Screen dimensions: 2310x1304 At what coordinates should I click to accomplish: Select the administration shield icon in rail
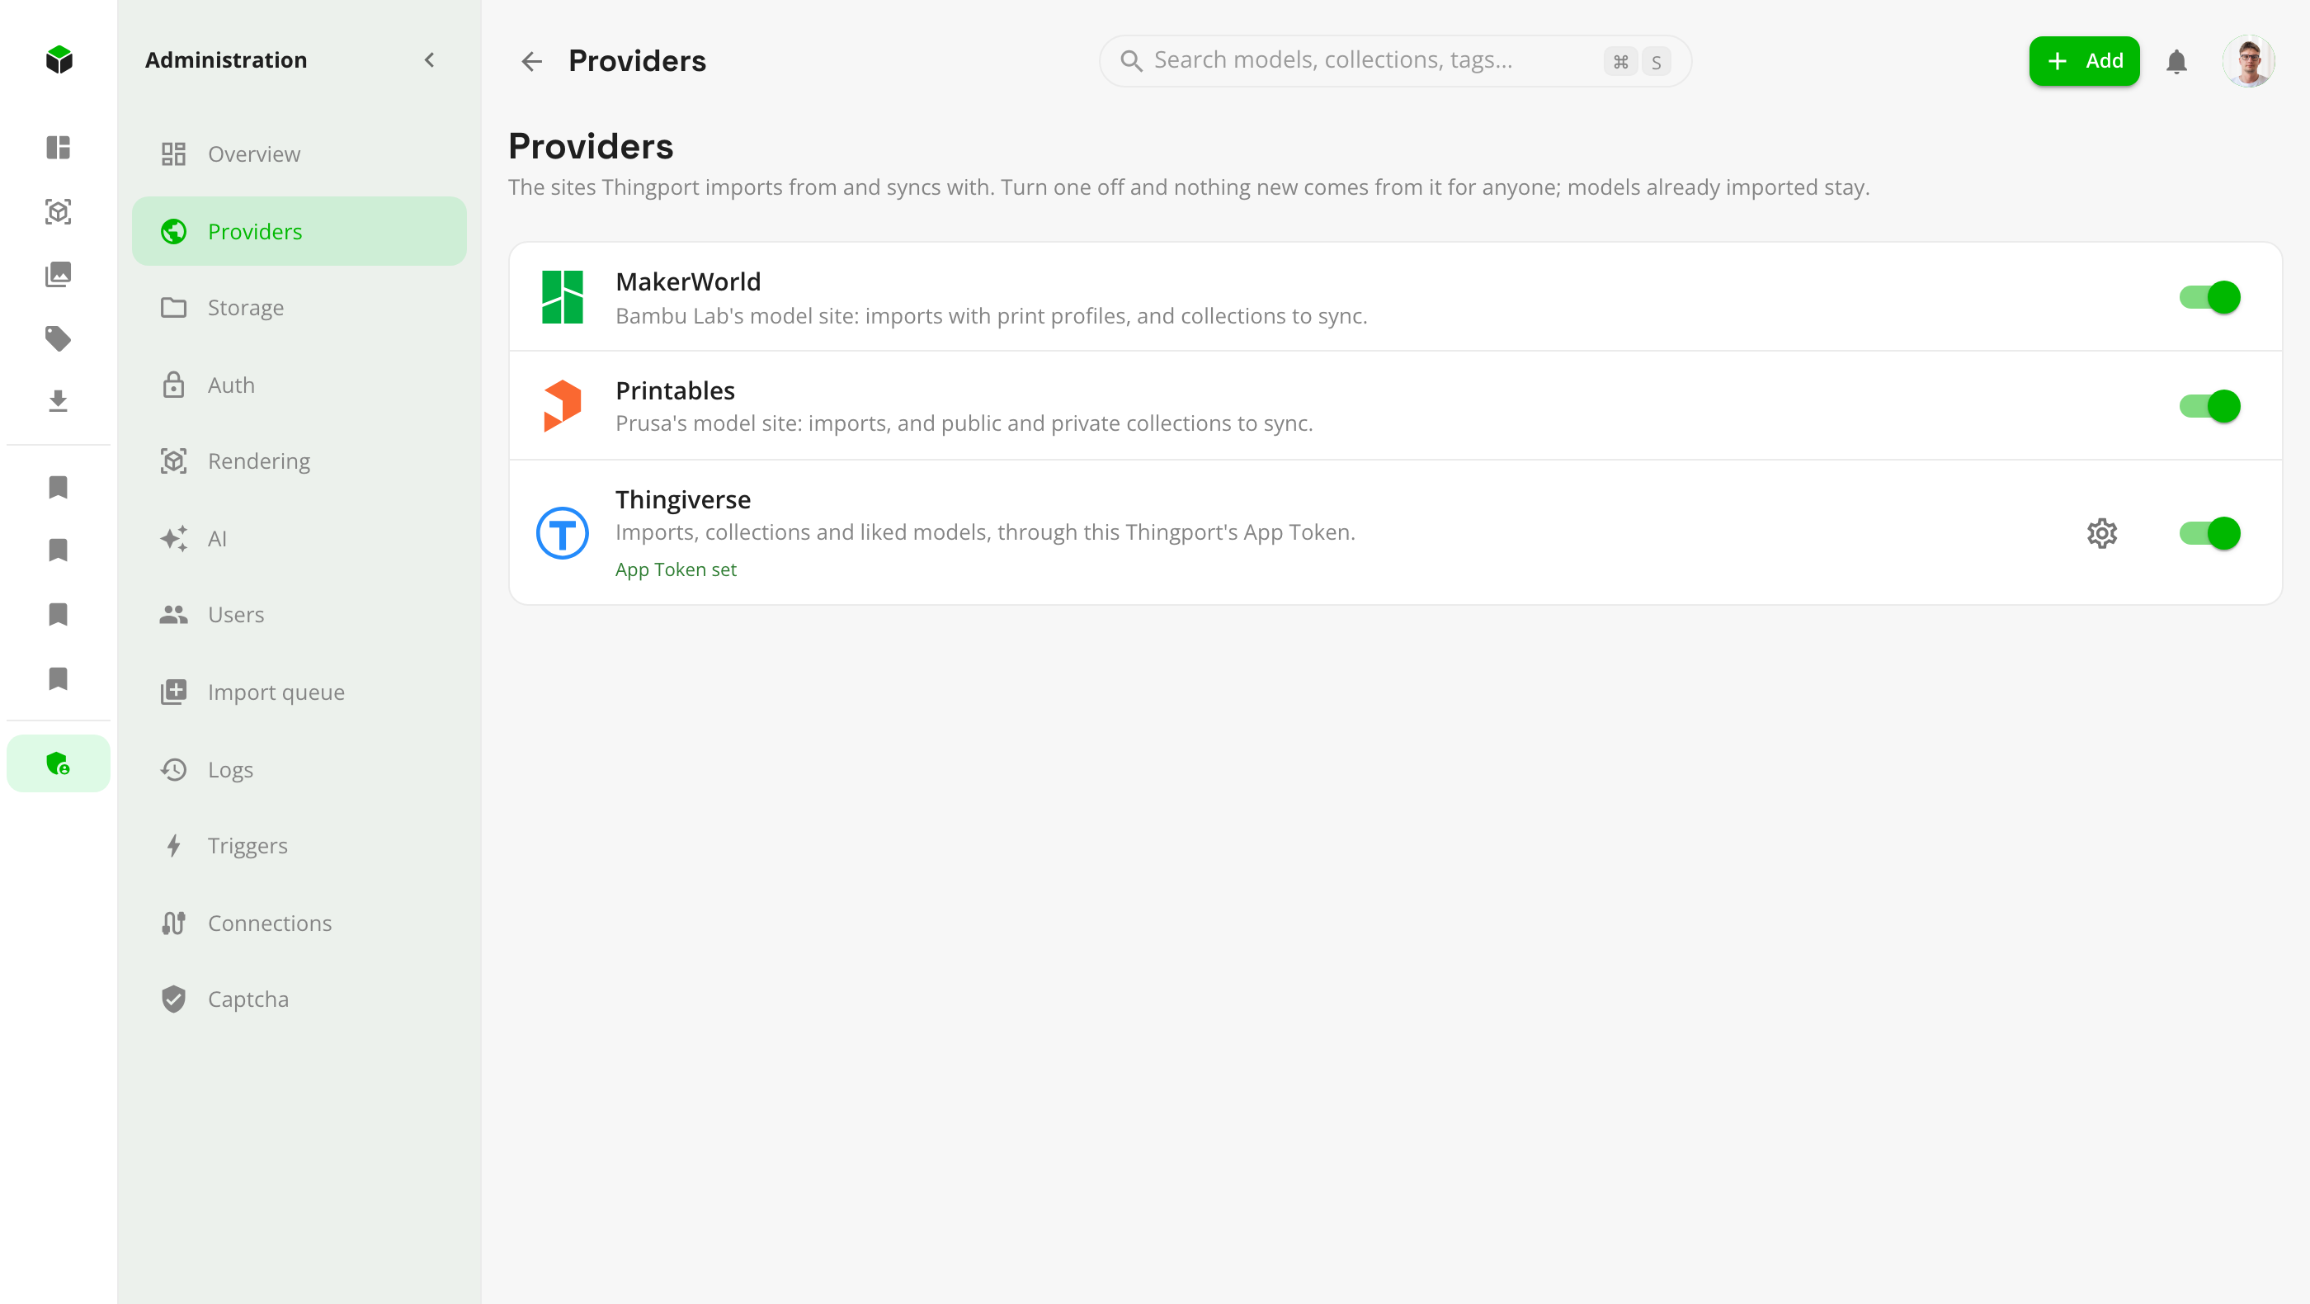pyautogui.click(x=59, y=763)
